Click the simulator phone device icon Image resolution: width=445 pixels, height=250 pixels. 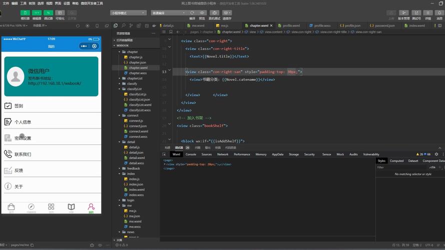tap(97, 25)
